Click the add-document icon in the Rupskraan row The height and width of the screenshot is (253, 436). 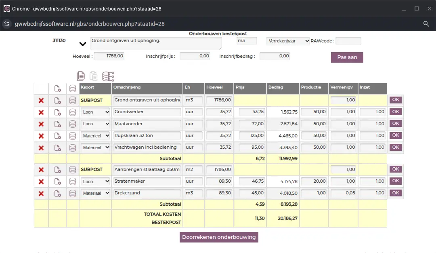click(x=58, y=136)
